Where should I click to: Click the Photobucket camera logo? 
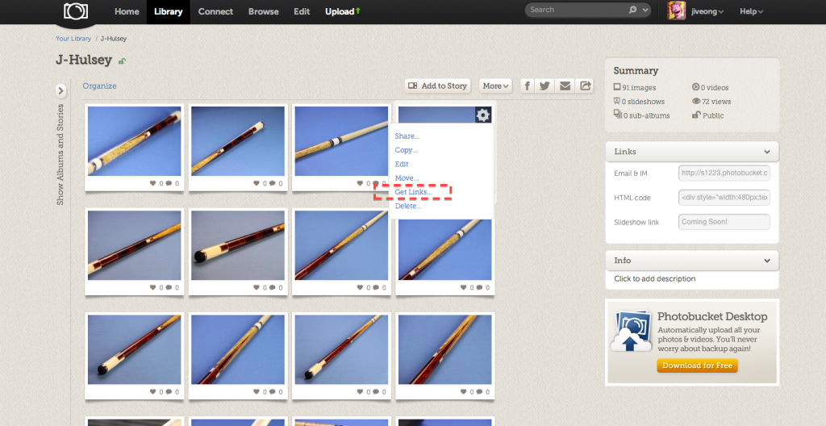76,11
